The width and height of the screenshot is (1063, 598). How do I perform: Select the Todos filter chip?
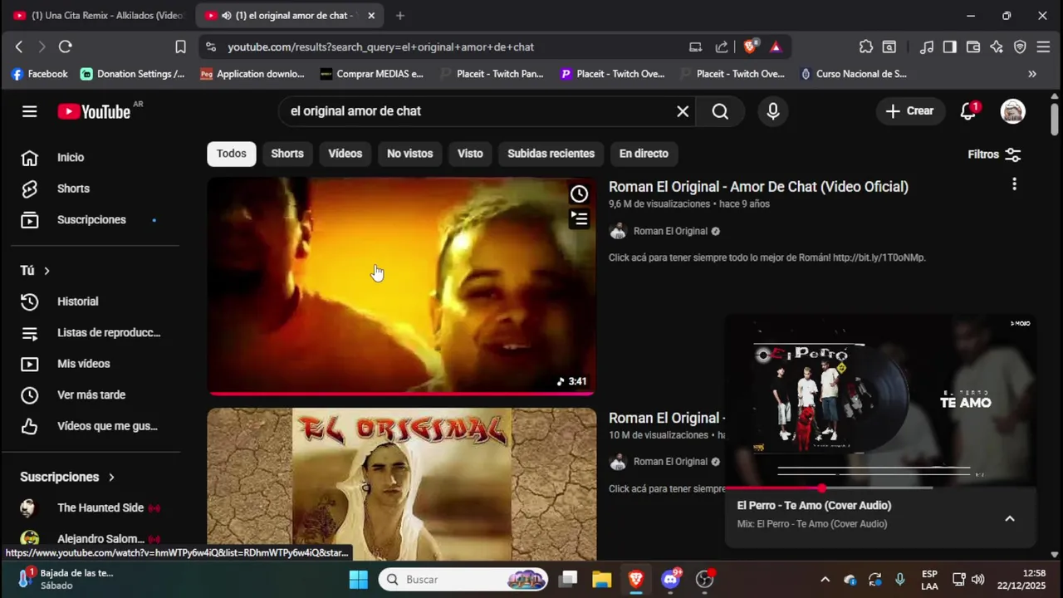pyautogui.click(x=232, y=154)
